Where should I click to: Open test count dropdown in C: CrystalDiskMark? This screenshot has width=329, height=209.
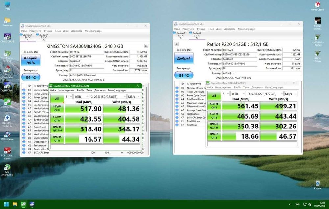(69, 97)
